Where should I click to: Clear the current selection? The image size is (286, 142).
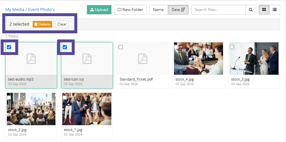coord(62,24)
